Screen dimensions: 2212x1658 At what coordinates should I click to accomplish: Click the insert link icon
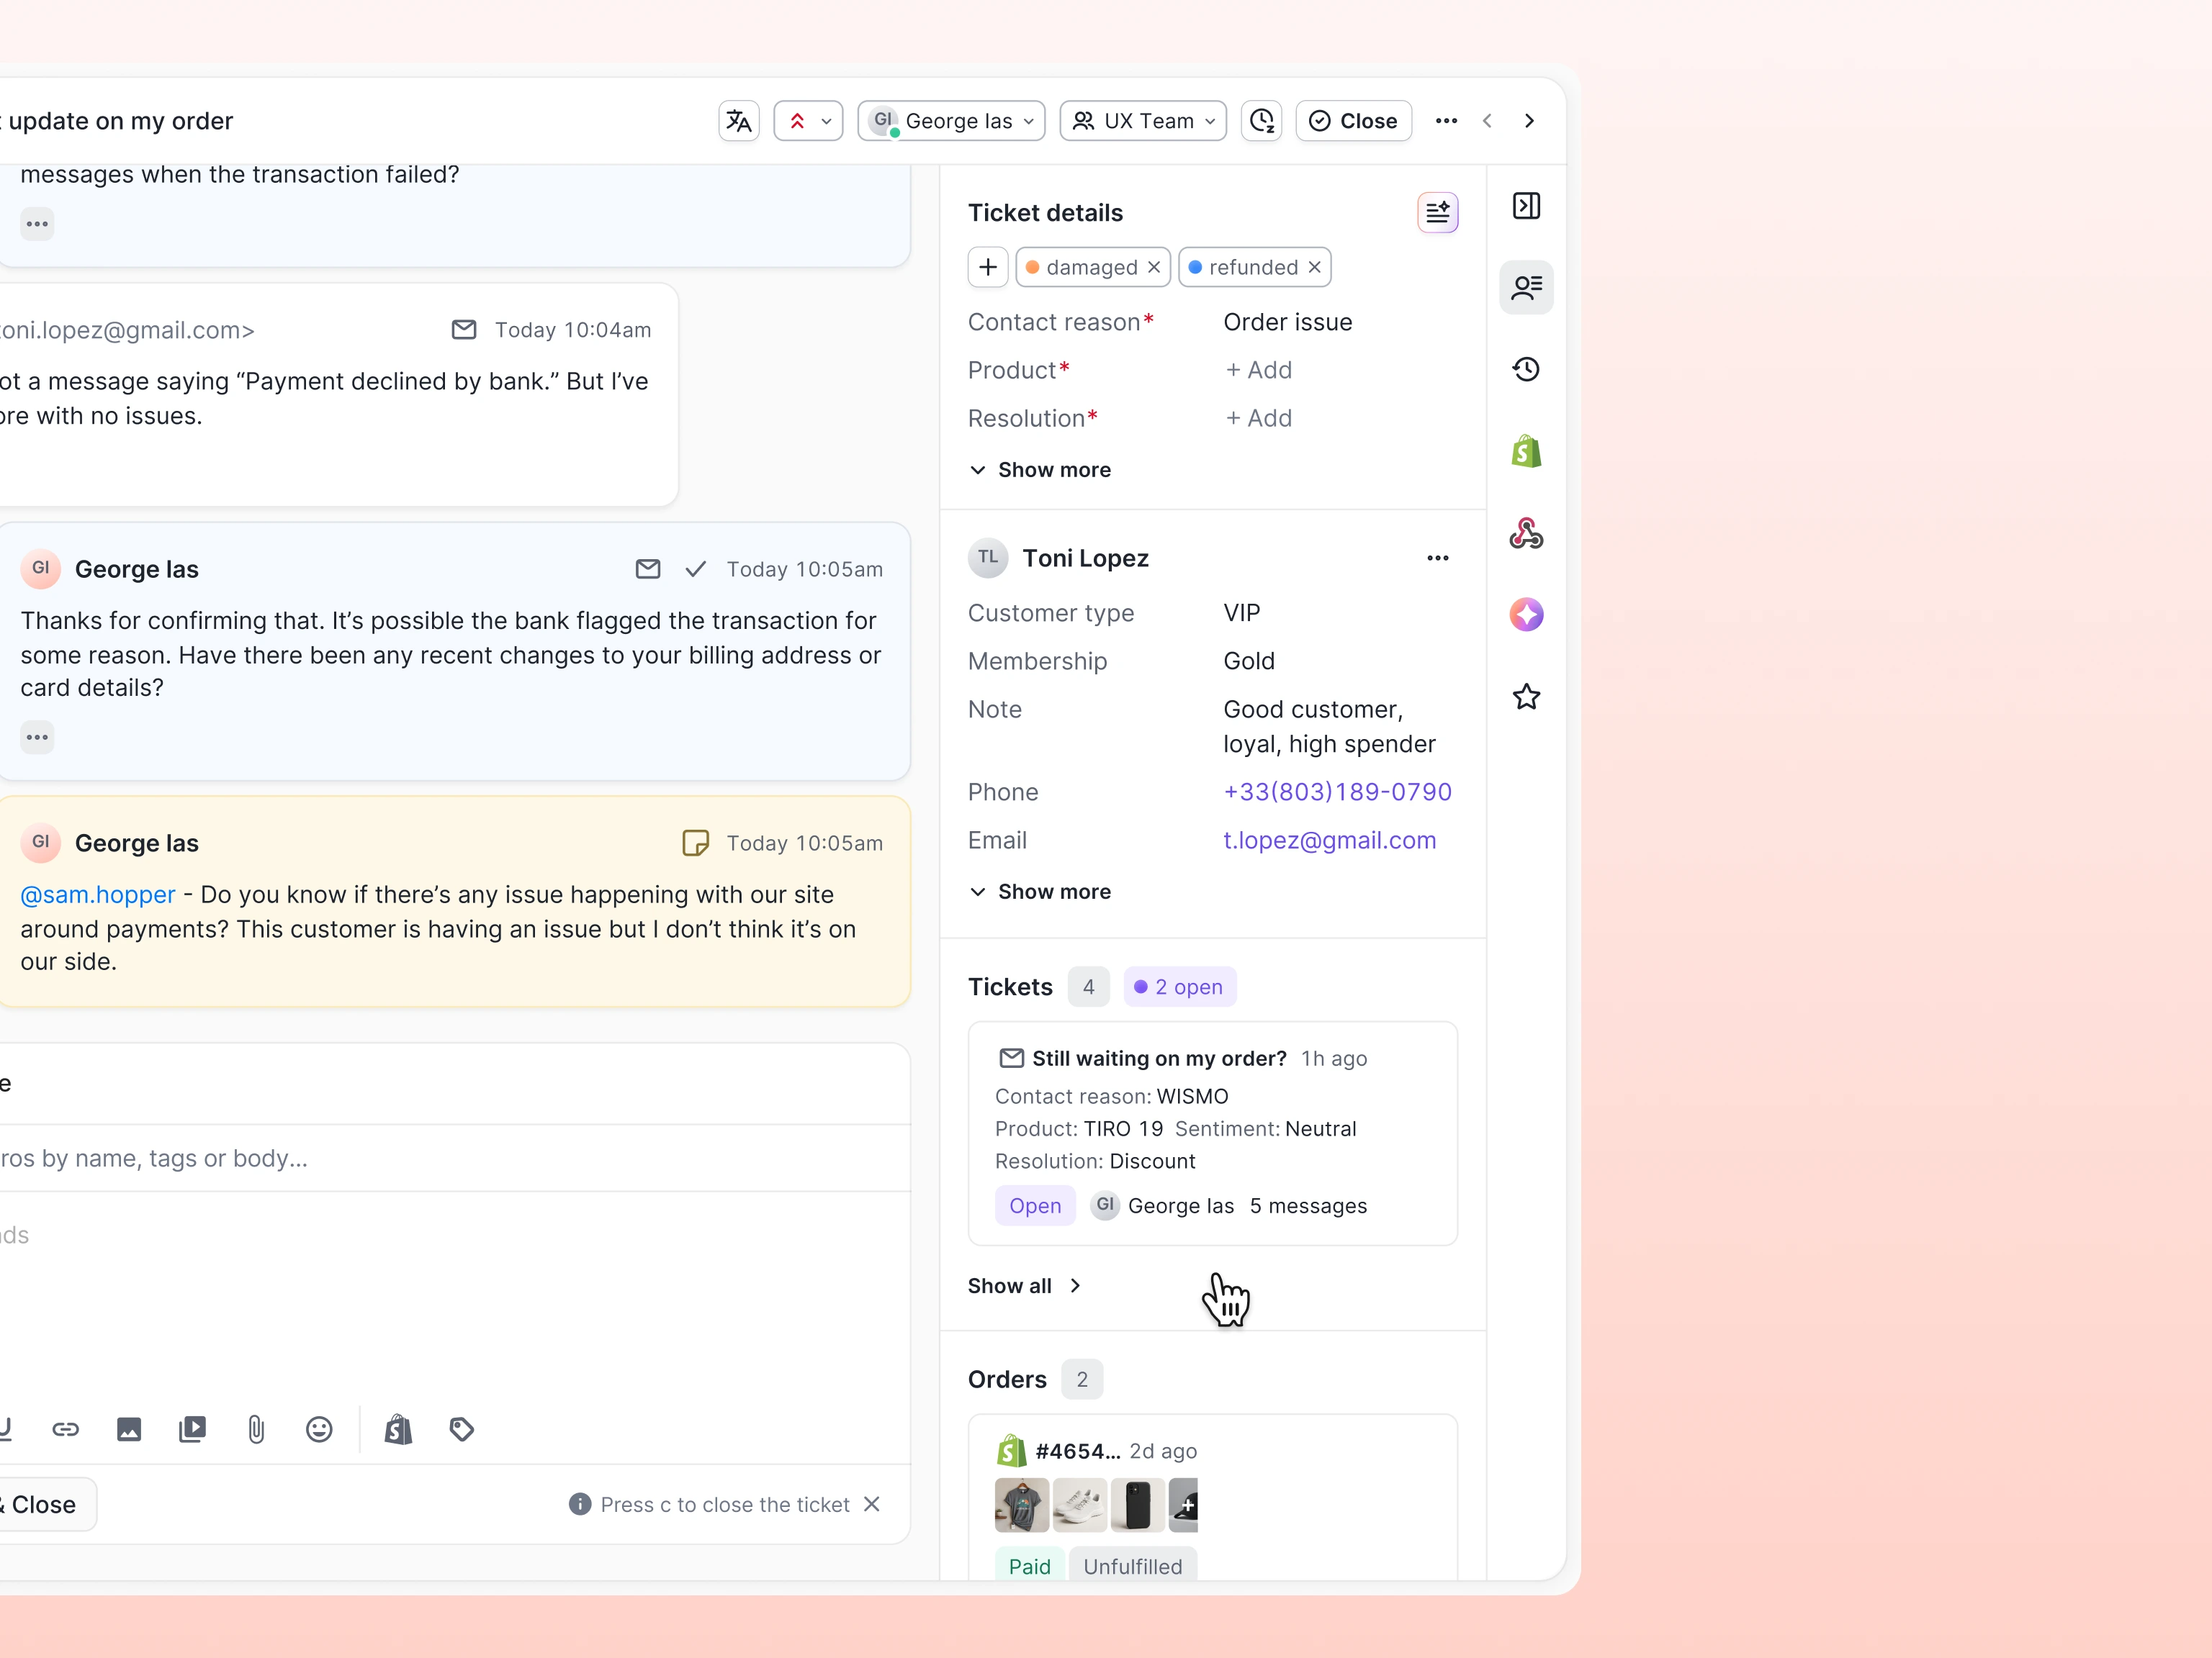tap(66, 1430)
